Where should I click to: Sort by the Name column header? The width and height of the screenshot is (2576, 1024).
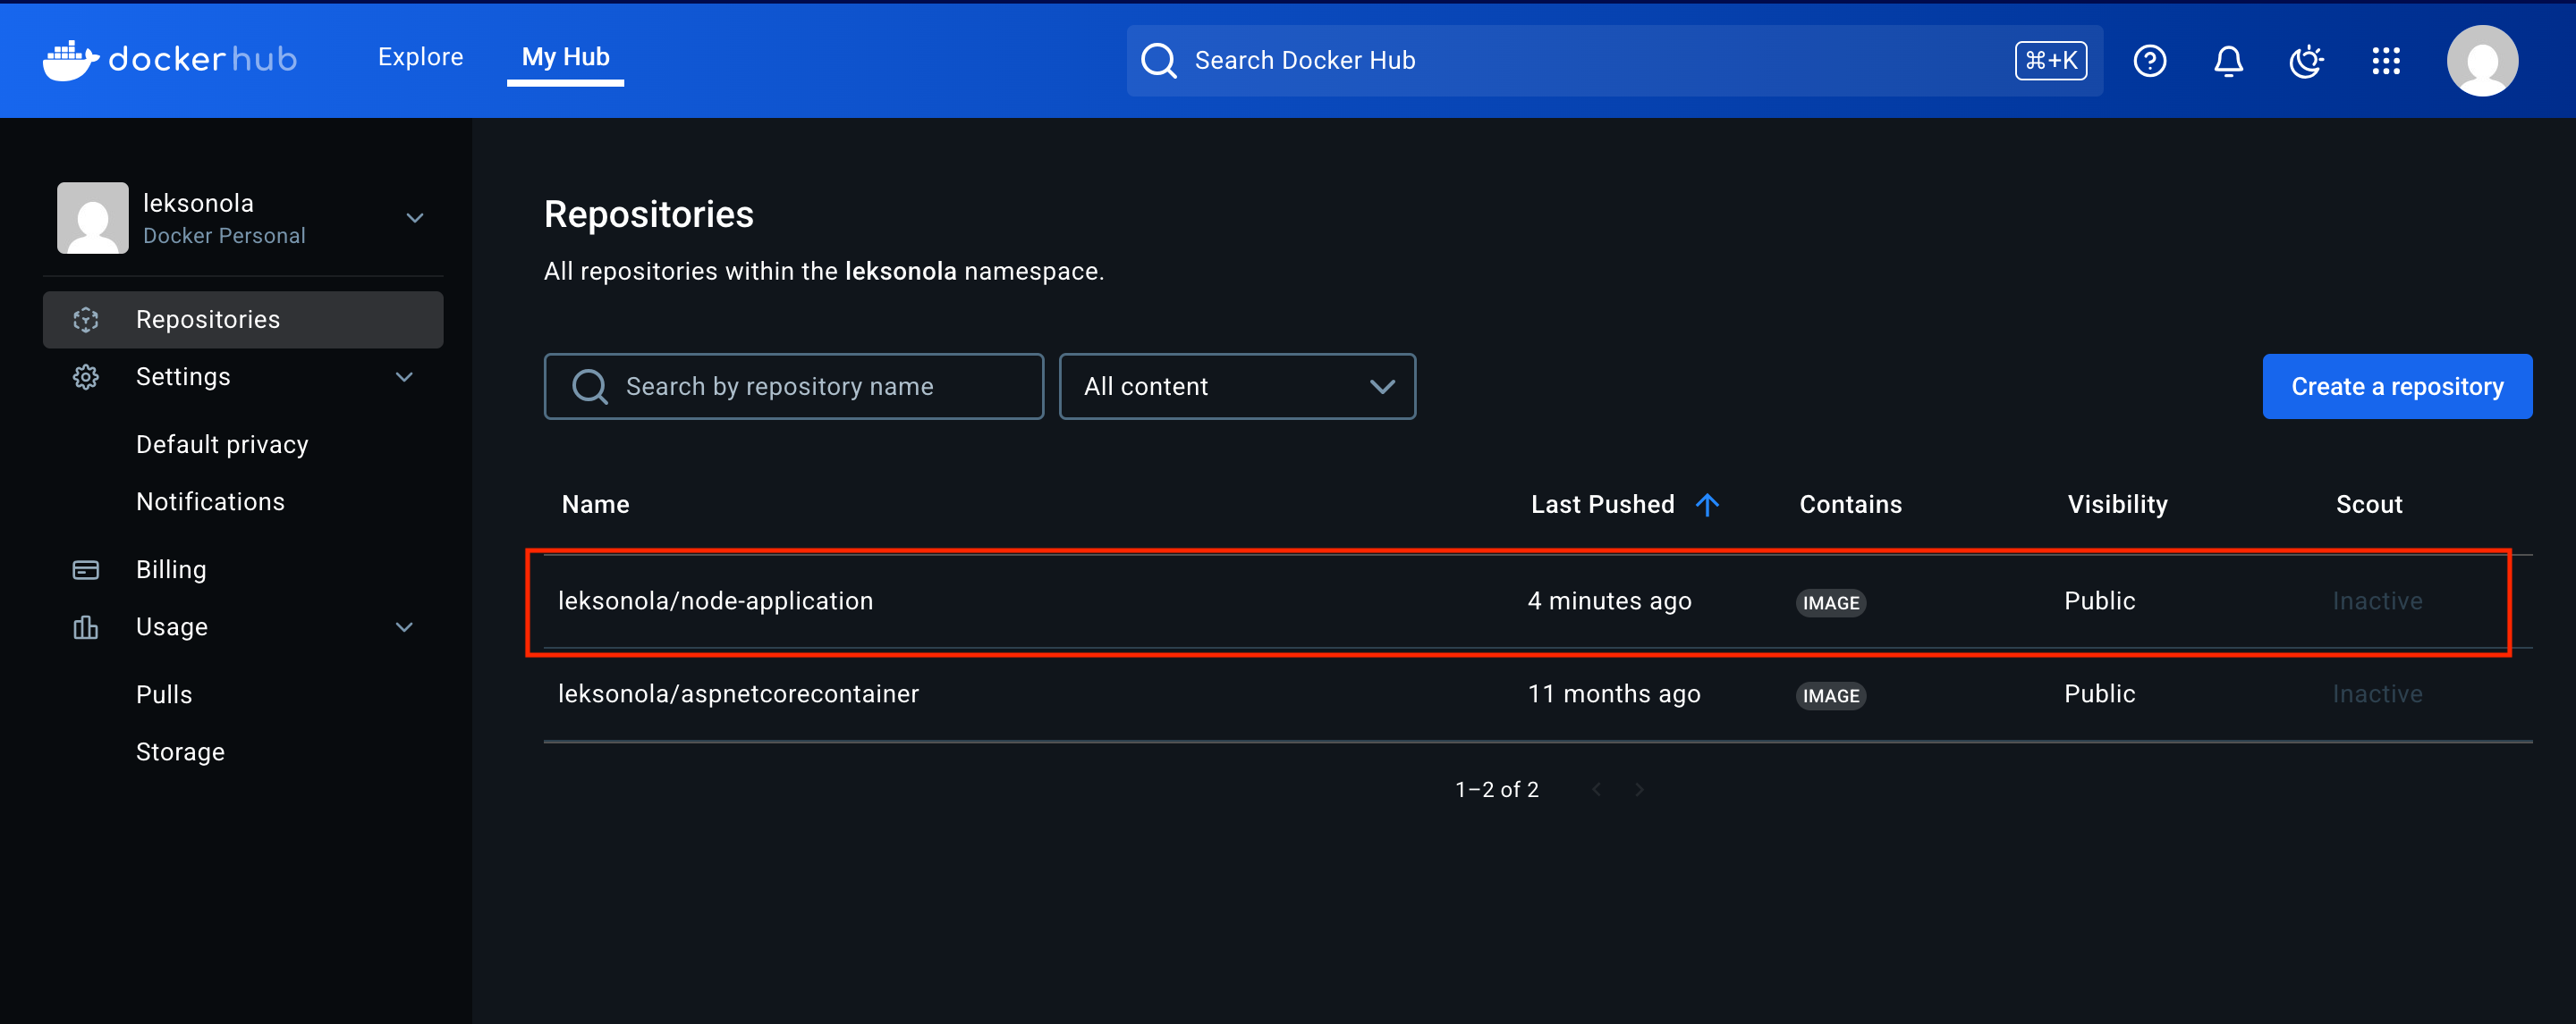click(595, 505)
